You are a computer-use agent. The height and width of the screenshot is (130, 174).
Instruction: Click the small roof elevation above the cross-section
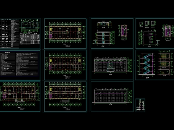coord(104,25)
